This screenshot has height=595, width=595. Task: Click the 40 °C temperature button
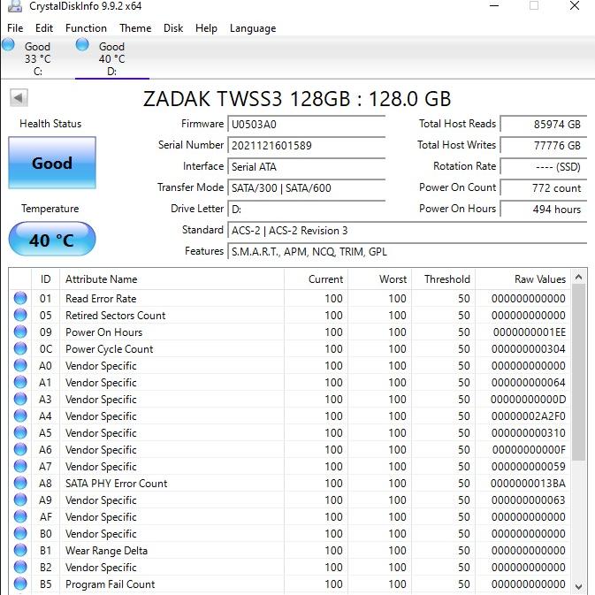tap(52, 239)
